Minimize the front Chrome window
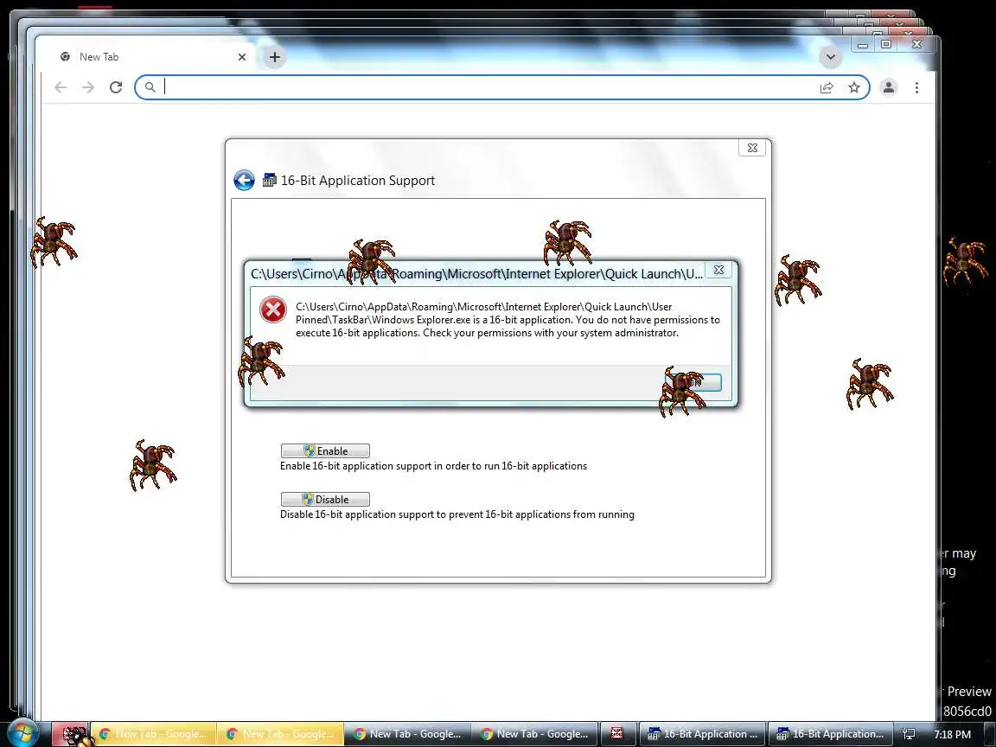996x747 pixels. pyautogui.click(x=863, y=44)
